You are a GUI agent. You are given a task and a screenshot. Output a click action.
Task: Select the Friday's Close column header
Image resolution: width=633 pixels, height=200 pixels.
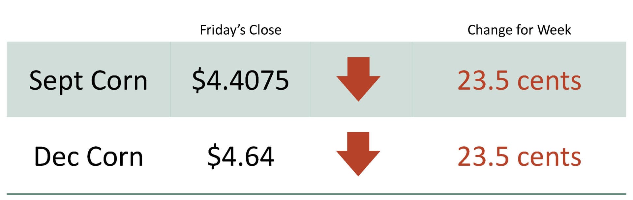[241, 30]
